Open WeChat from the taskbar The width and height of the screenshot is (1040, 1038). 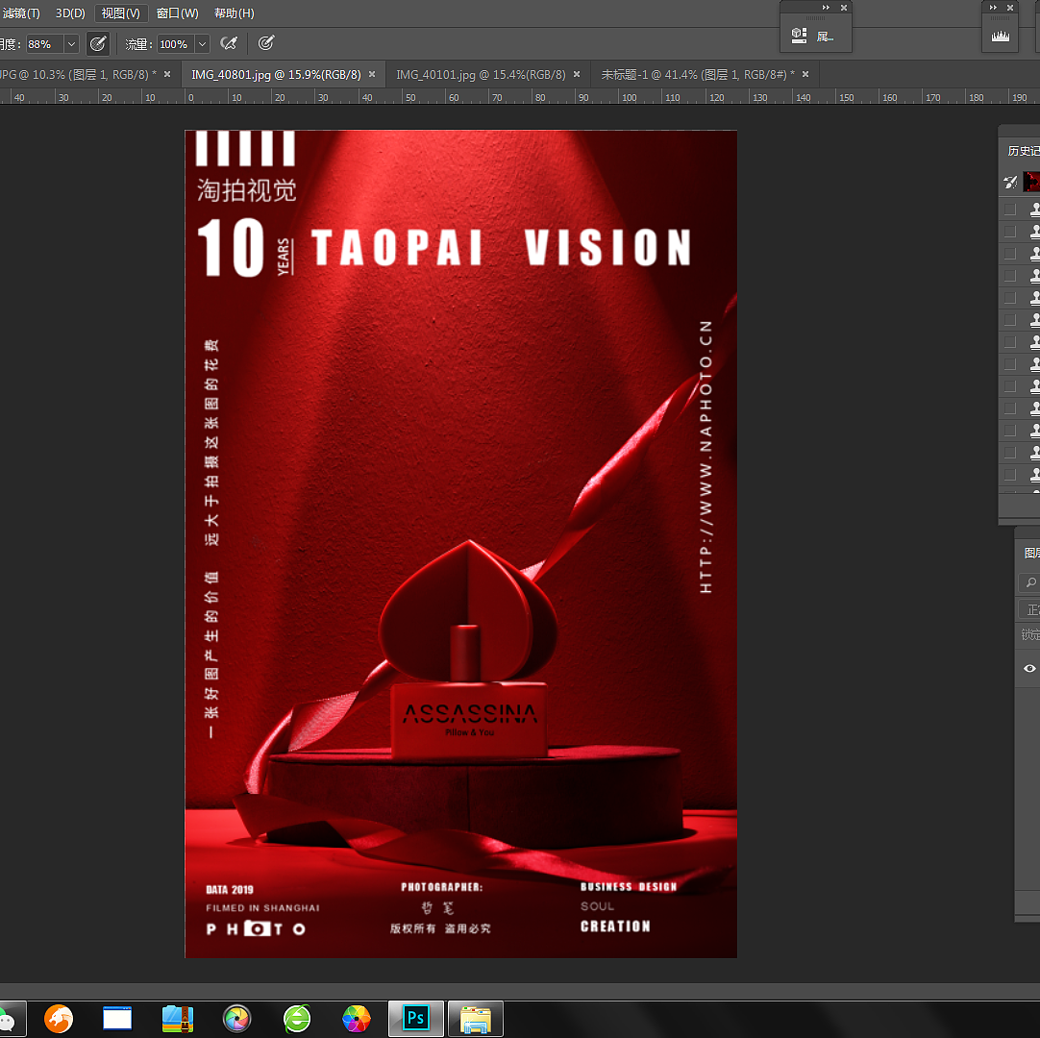pos(8,1019)
